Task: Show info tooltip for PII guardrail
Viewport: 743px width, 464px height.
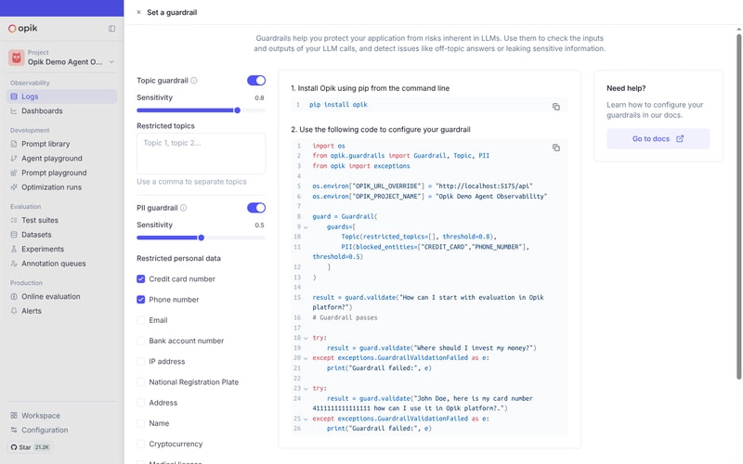Action: pyautogui.click(x=183, y=208)
